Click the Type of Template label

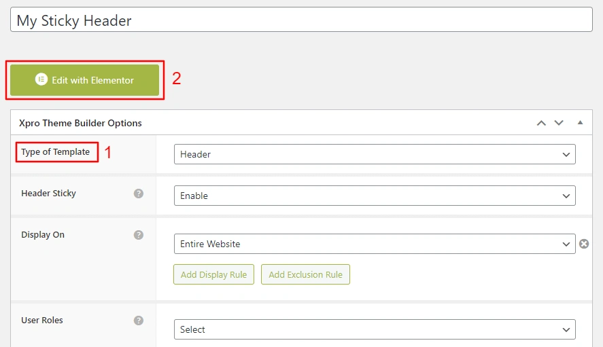click(56, 152)
